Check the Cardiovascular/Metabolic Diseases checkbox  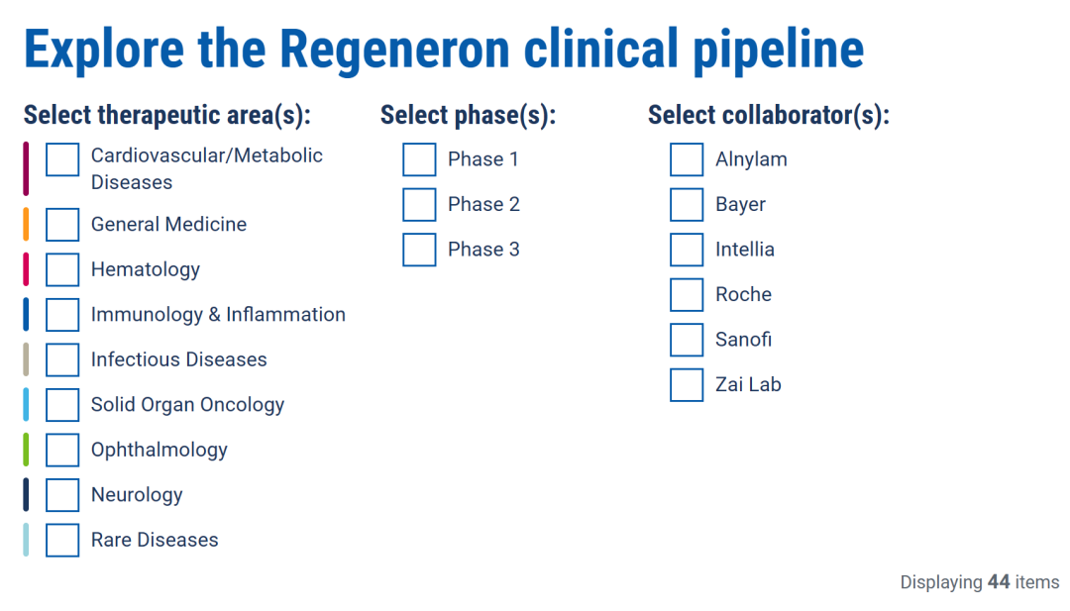point(62,159)
